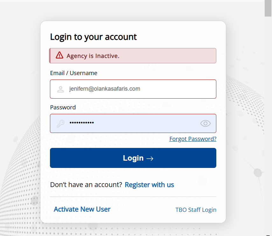Image resolution: width=272 pixels, height=236 pixels.
Task: Submit with the blue Login button
Action: [x=133, y=158]
